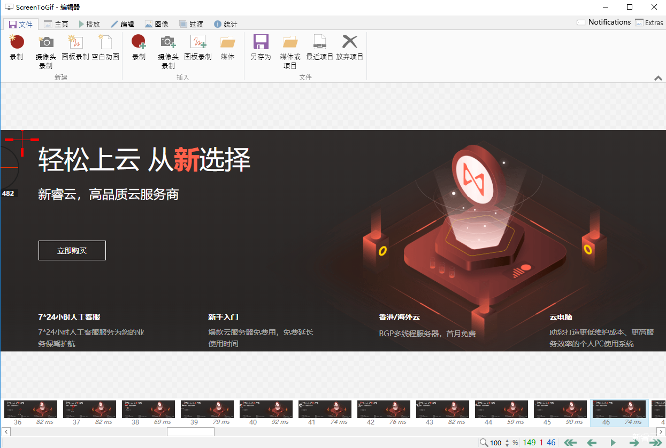Screen dimensions: 666x448
Task: Open new webcam recording (摄像头录制)
Action: click(46, 52)
